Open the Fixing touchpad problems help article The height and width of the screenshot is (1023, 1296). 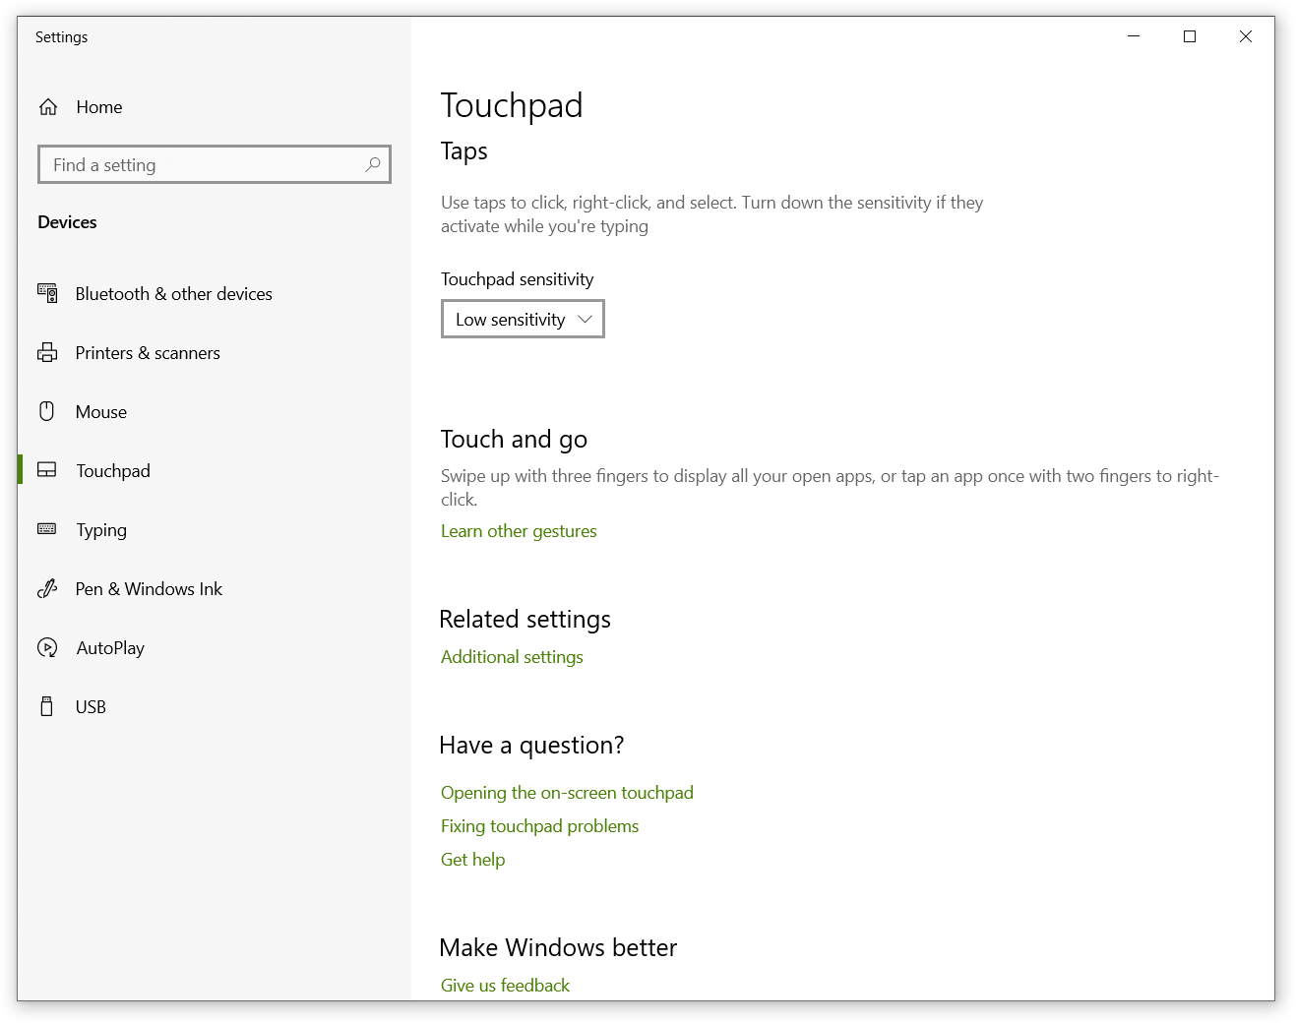539,825
